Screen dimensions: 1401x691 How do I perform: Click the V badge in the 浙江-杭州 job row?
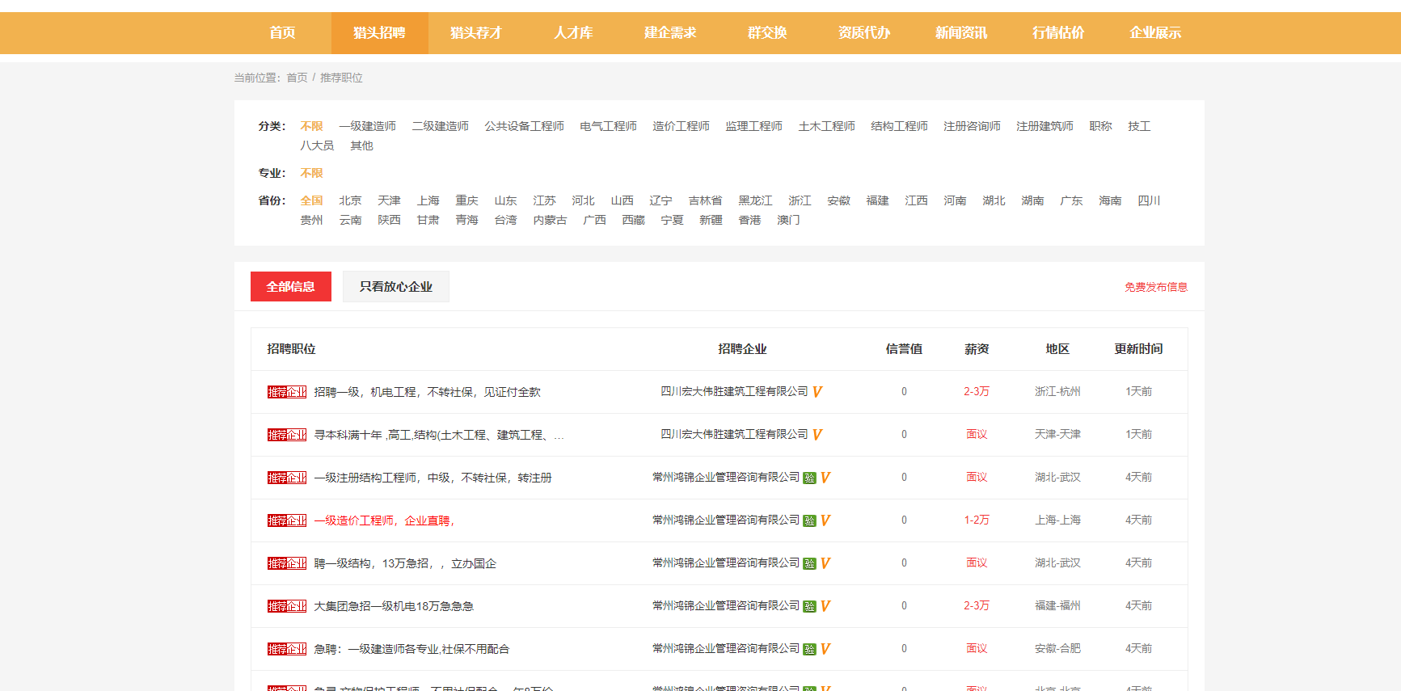point(817,392)
